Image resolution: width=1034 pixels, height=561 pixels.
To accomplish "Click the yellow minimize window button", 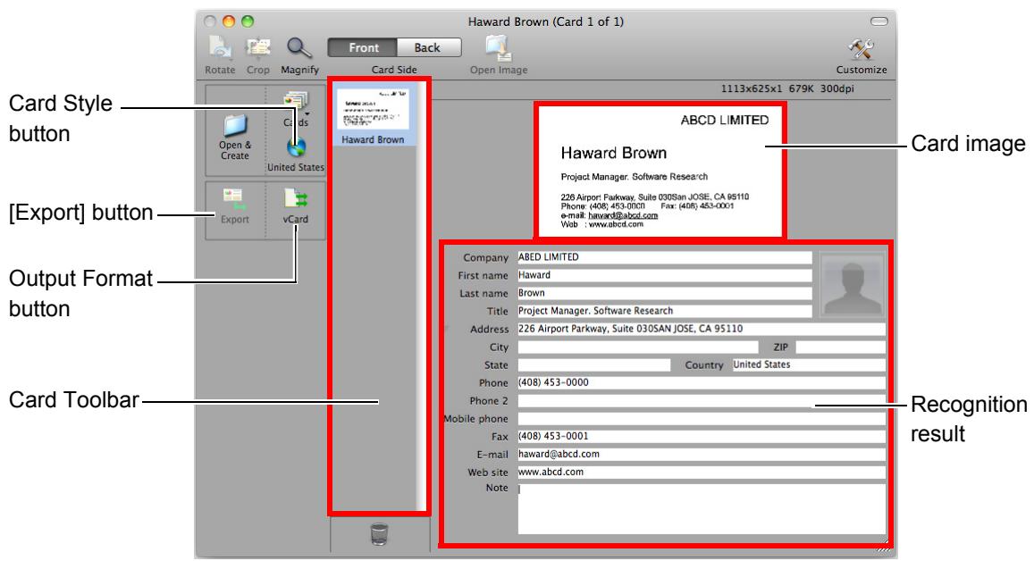I will 229,21.
